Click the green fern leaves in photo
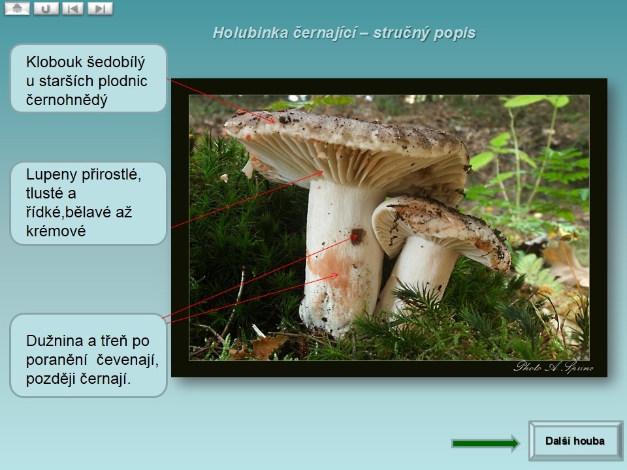The width and height of the screenshot is (627, 470). pos(522,150)
